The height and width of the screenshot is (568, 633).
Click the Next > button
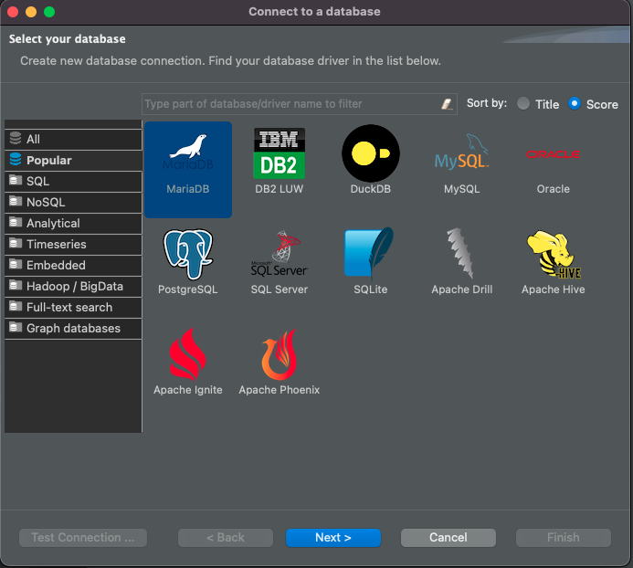[333, 538]
